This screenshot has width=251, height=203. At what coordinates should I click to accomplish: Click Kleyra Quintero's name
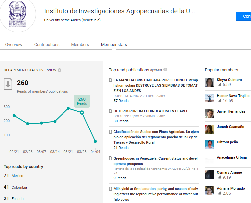(x=229, y=80)
